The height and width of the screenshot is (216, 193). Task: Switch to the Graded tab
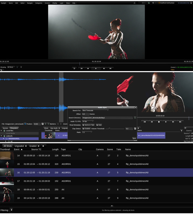(x=33, y=146)
